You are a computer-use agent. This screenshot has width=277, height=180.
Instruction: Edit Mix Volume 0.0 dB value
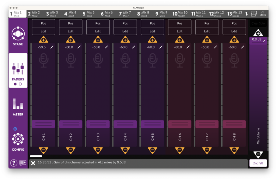[258, 40]
